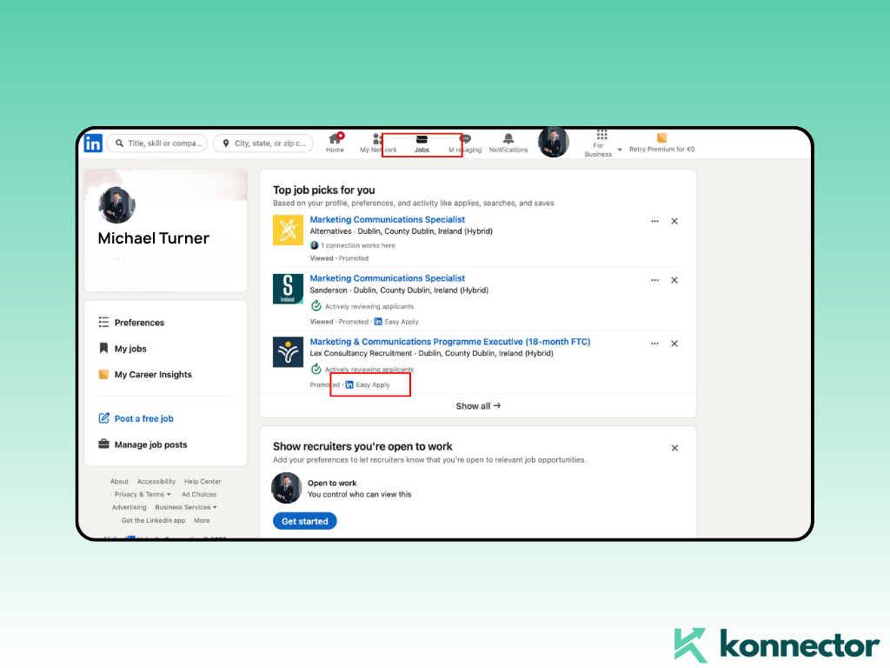The height and width of the screenshot is (668, 890).
Task: Click '1 connection works here' text
Action: [357, 245]
